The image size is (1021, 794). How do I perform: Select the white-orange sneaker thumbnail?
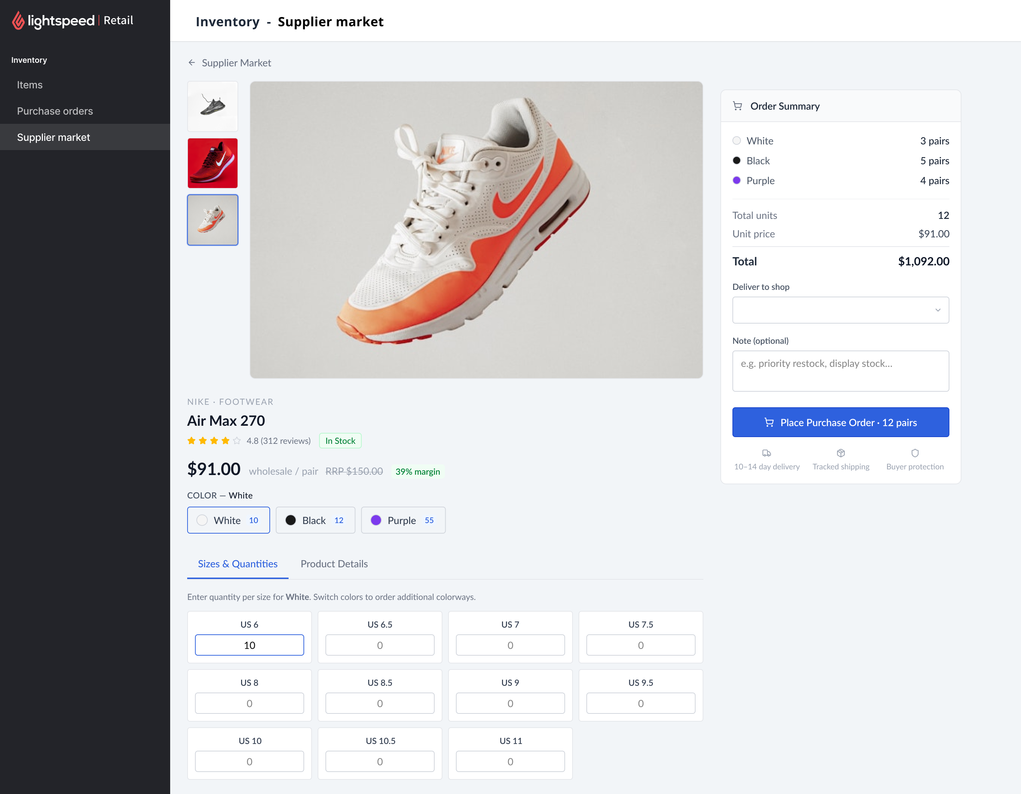pyautogui.click(x=213, y=220)
